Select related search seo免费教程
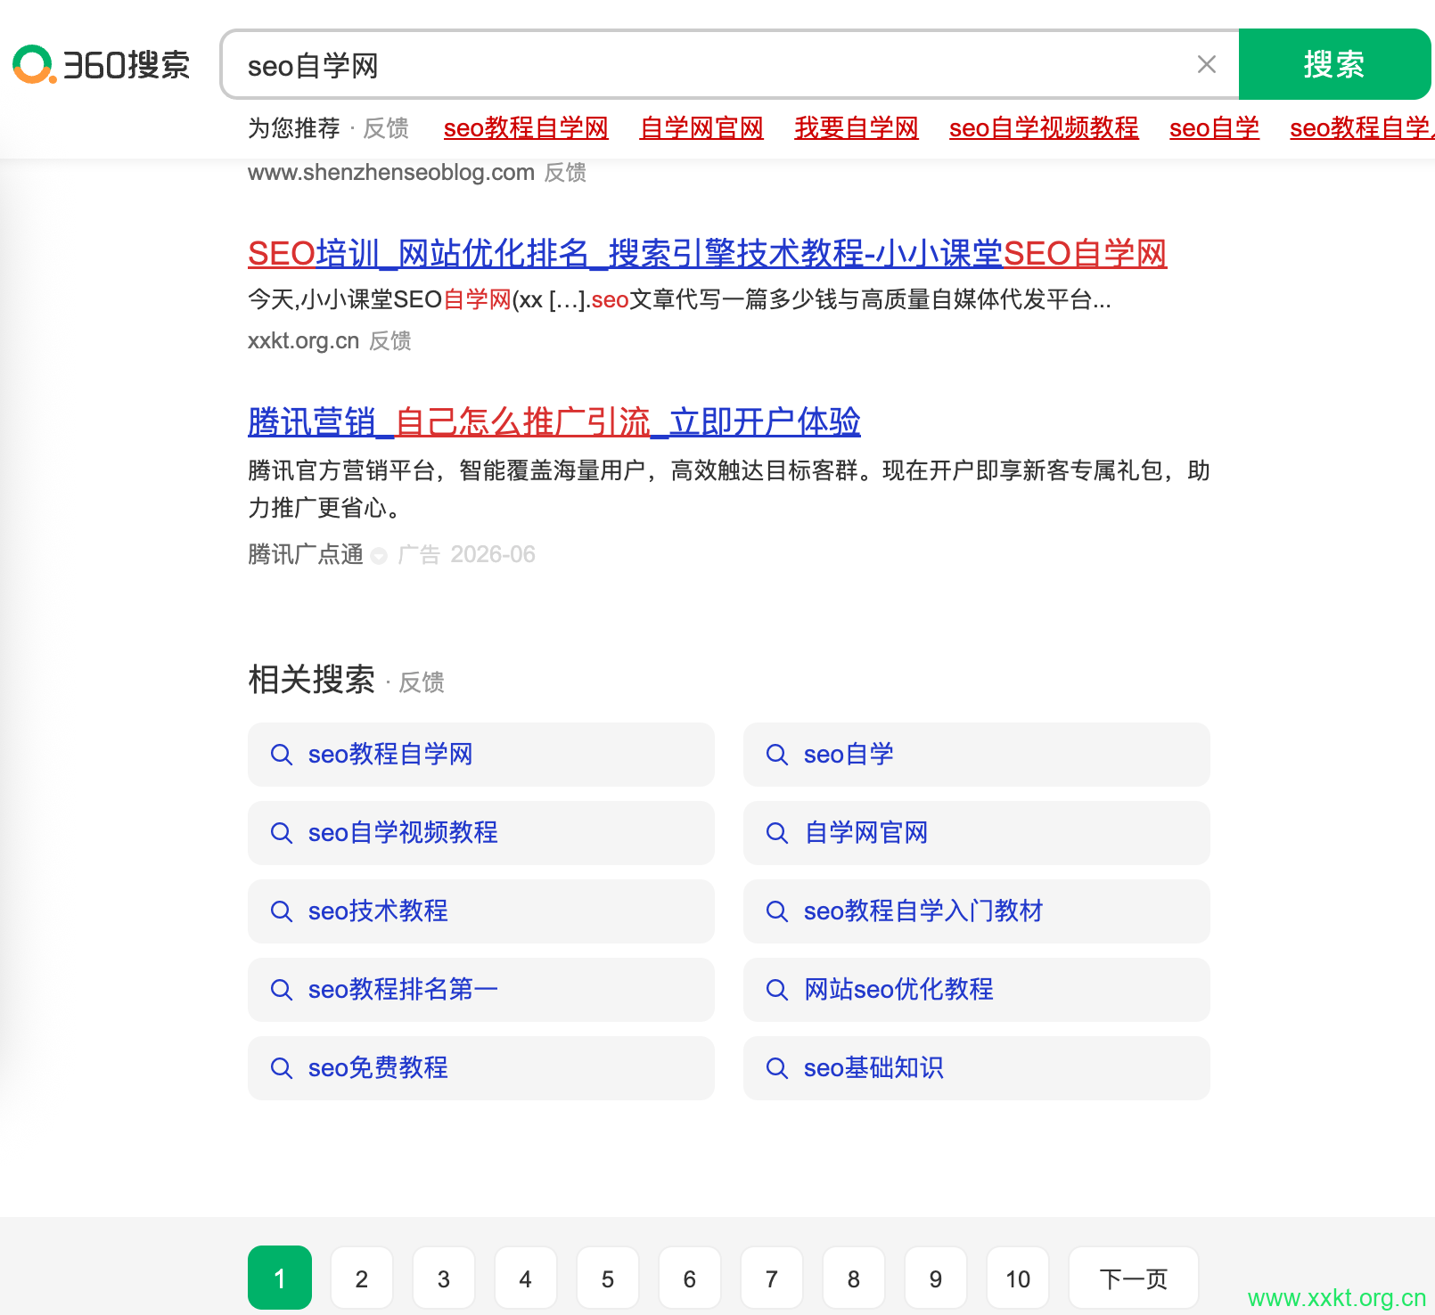This screenshot has width=1435, height=1315. [x=481, y=1068]
